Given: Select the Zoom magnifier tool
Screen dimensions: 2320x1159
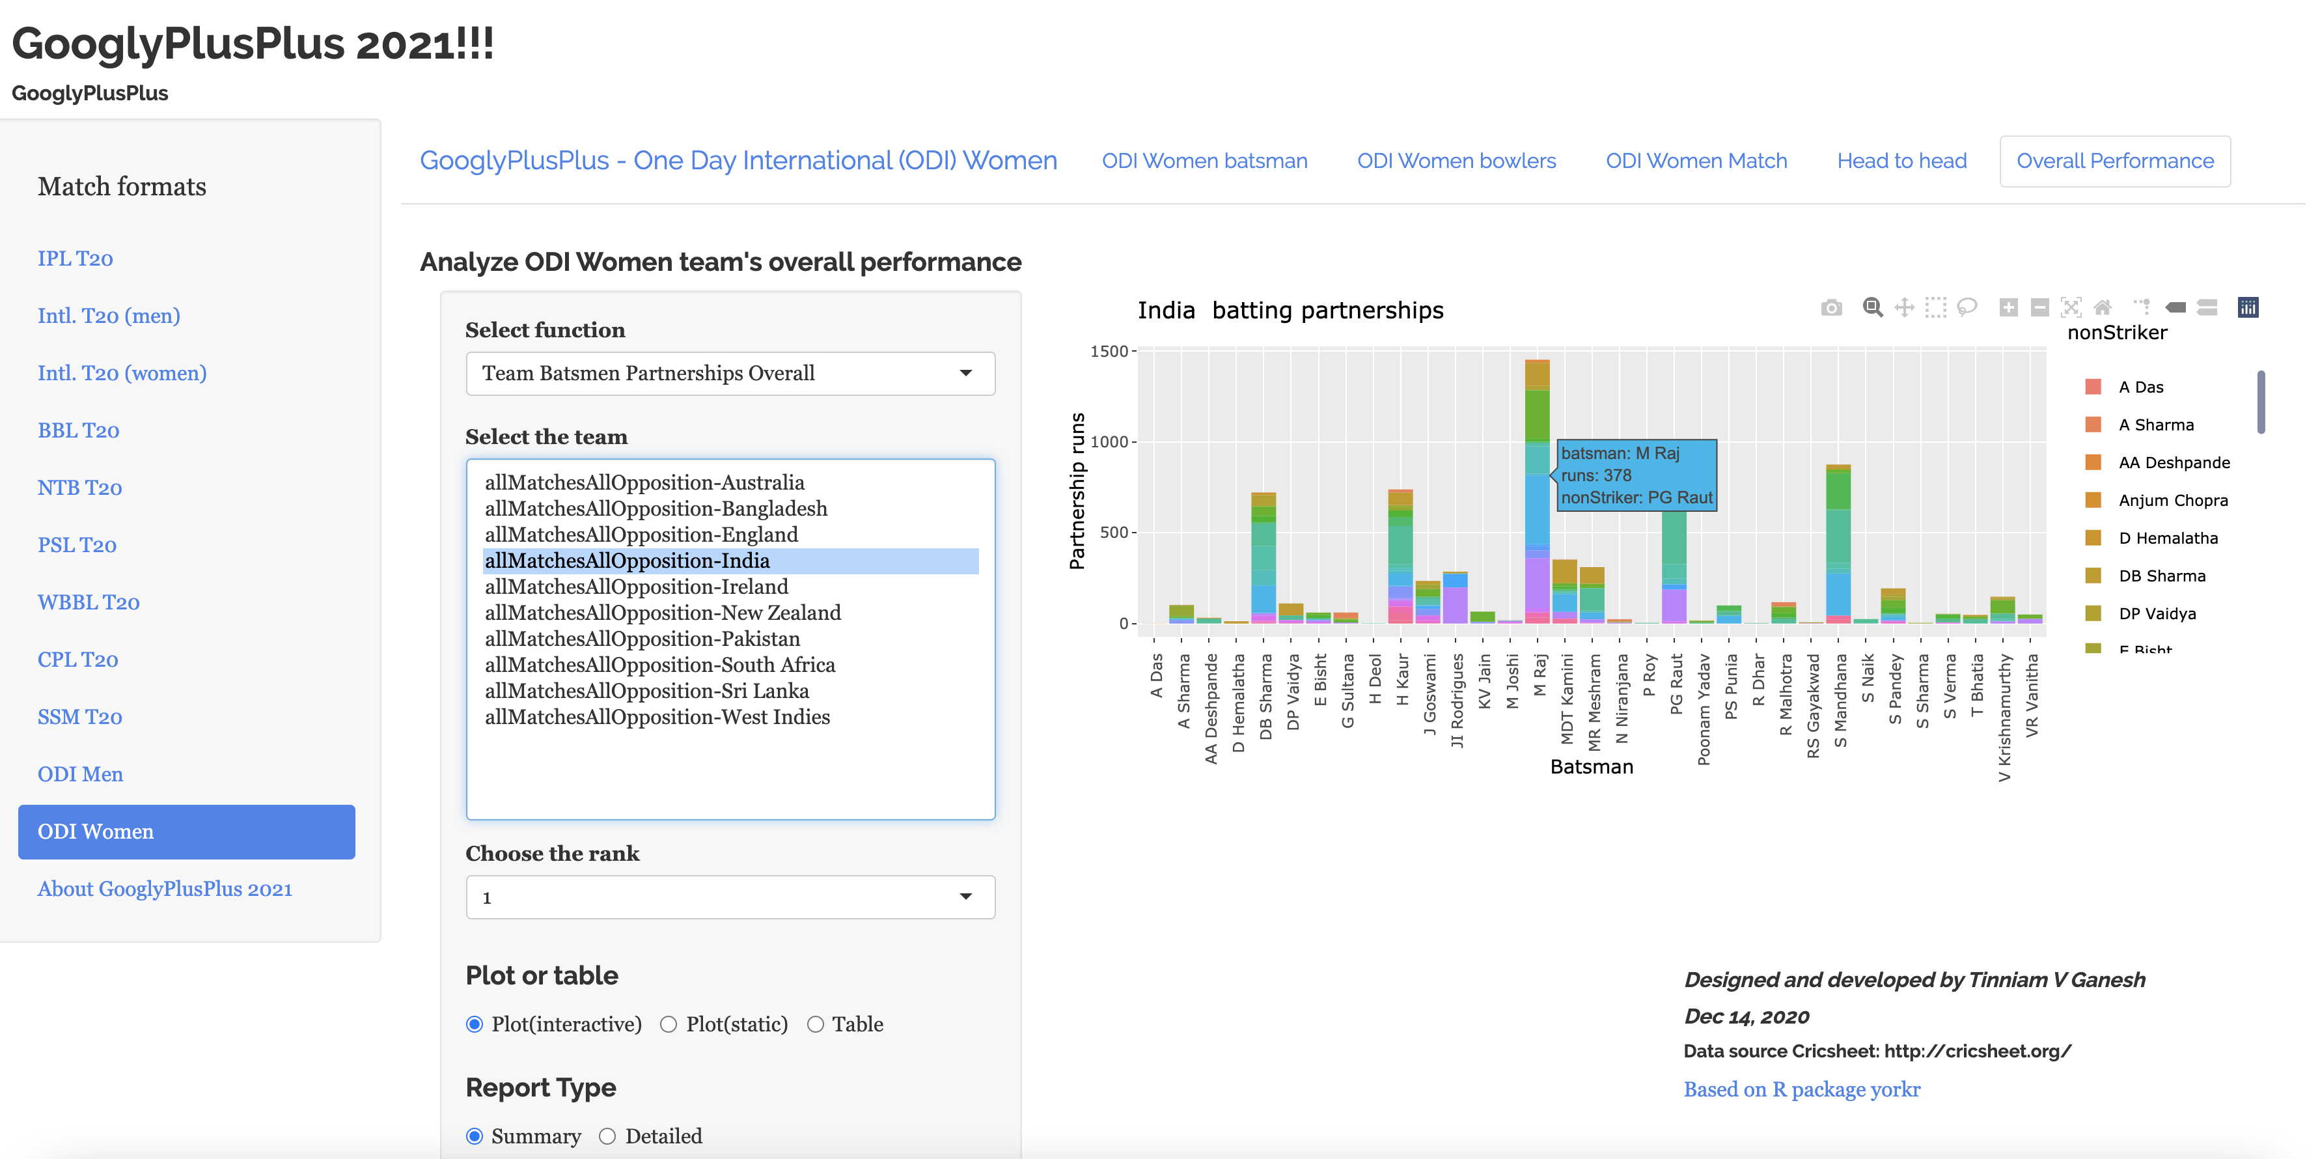Looking at the screenshot, I should (1872, 308).
